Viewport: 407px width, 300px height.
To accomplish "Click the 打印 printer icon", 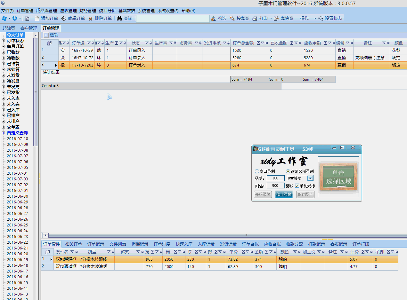I will [255, 19].
